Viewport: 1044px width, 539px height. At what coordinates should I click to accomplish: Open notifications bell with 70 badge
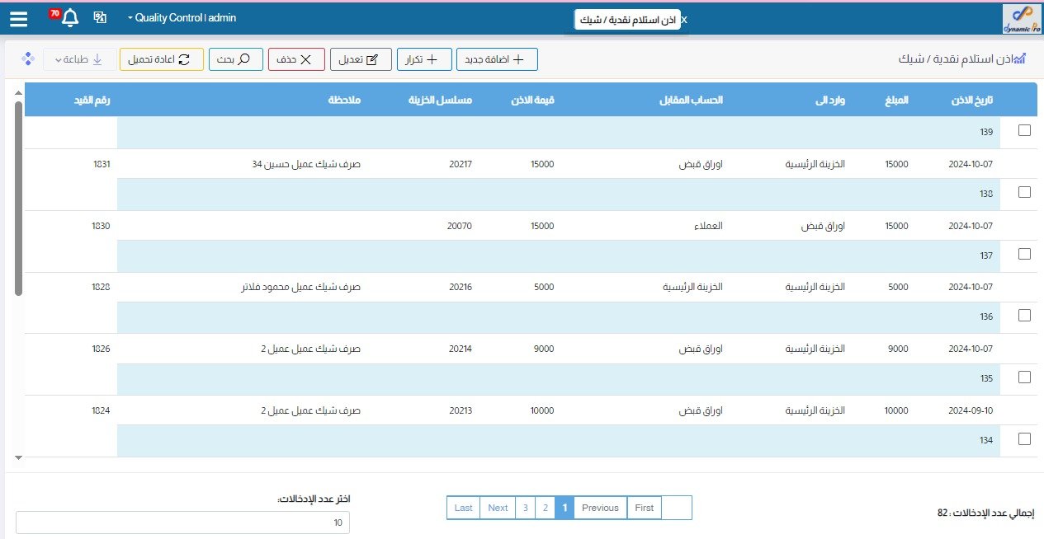(70, 18)
